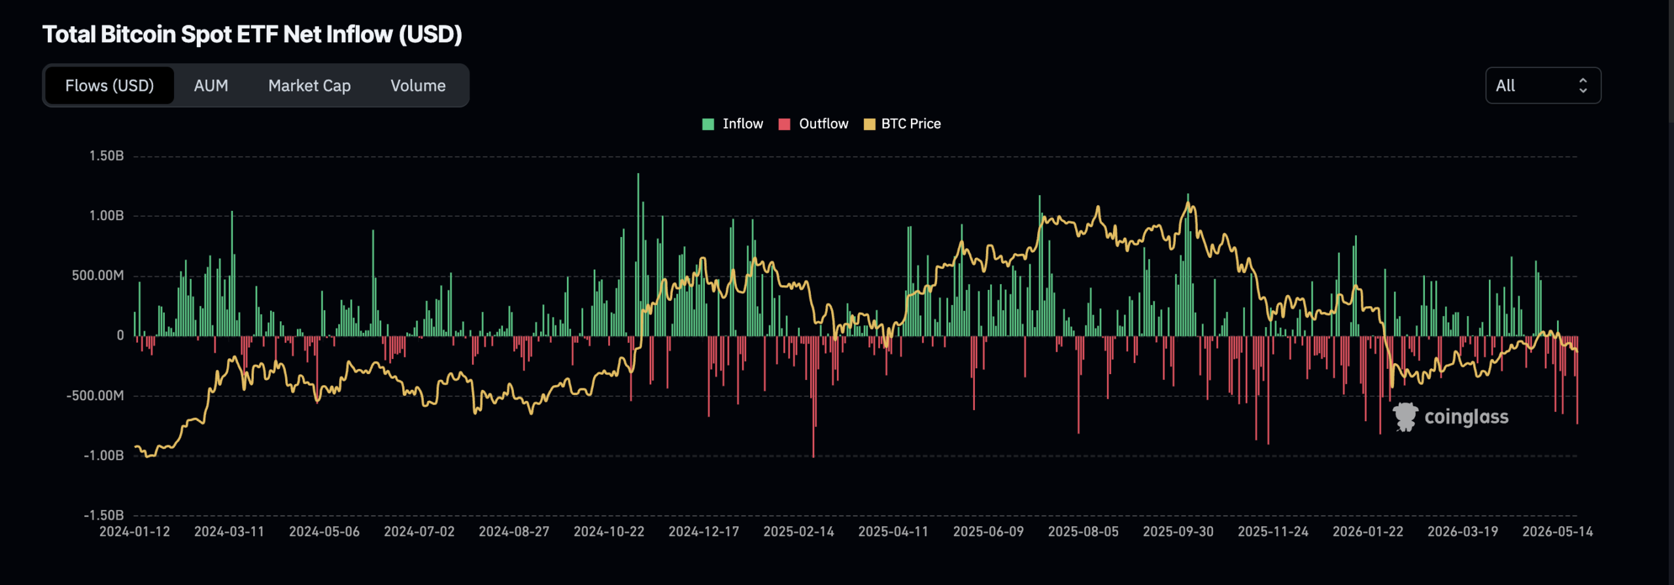Click the 2026-05-14 date label
This screenshot has width=1674, height=585.
point(1558,532)
